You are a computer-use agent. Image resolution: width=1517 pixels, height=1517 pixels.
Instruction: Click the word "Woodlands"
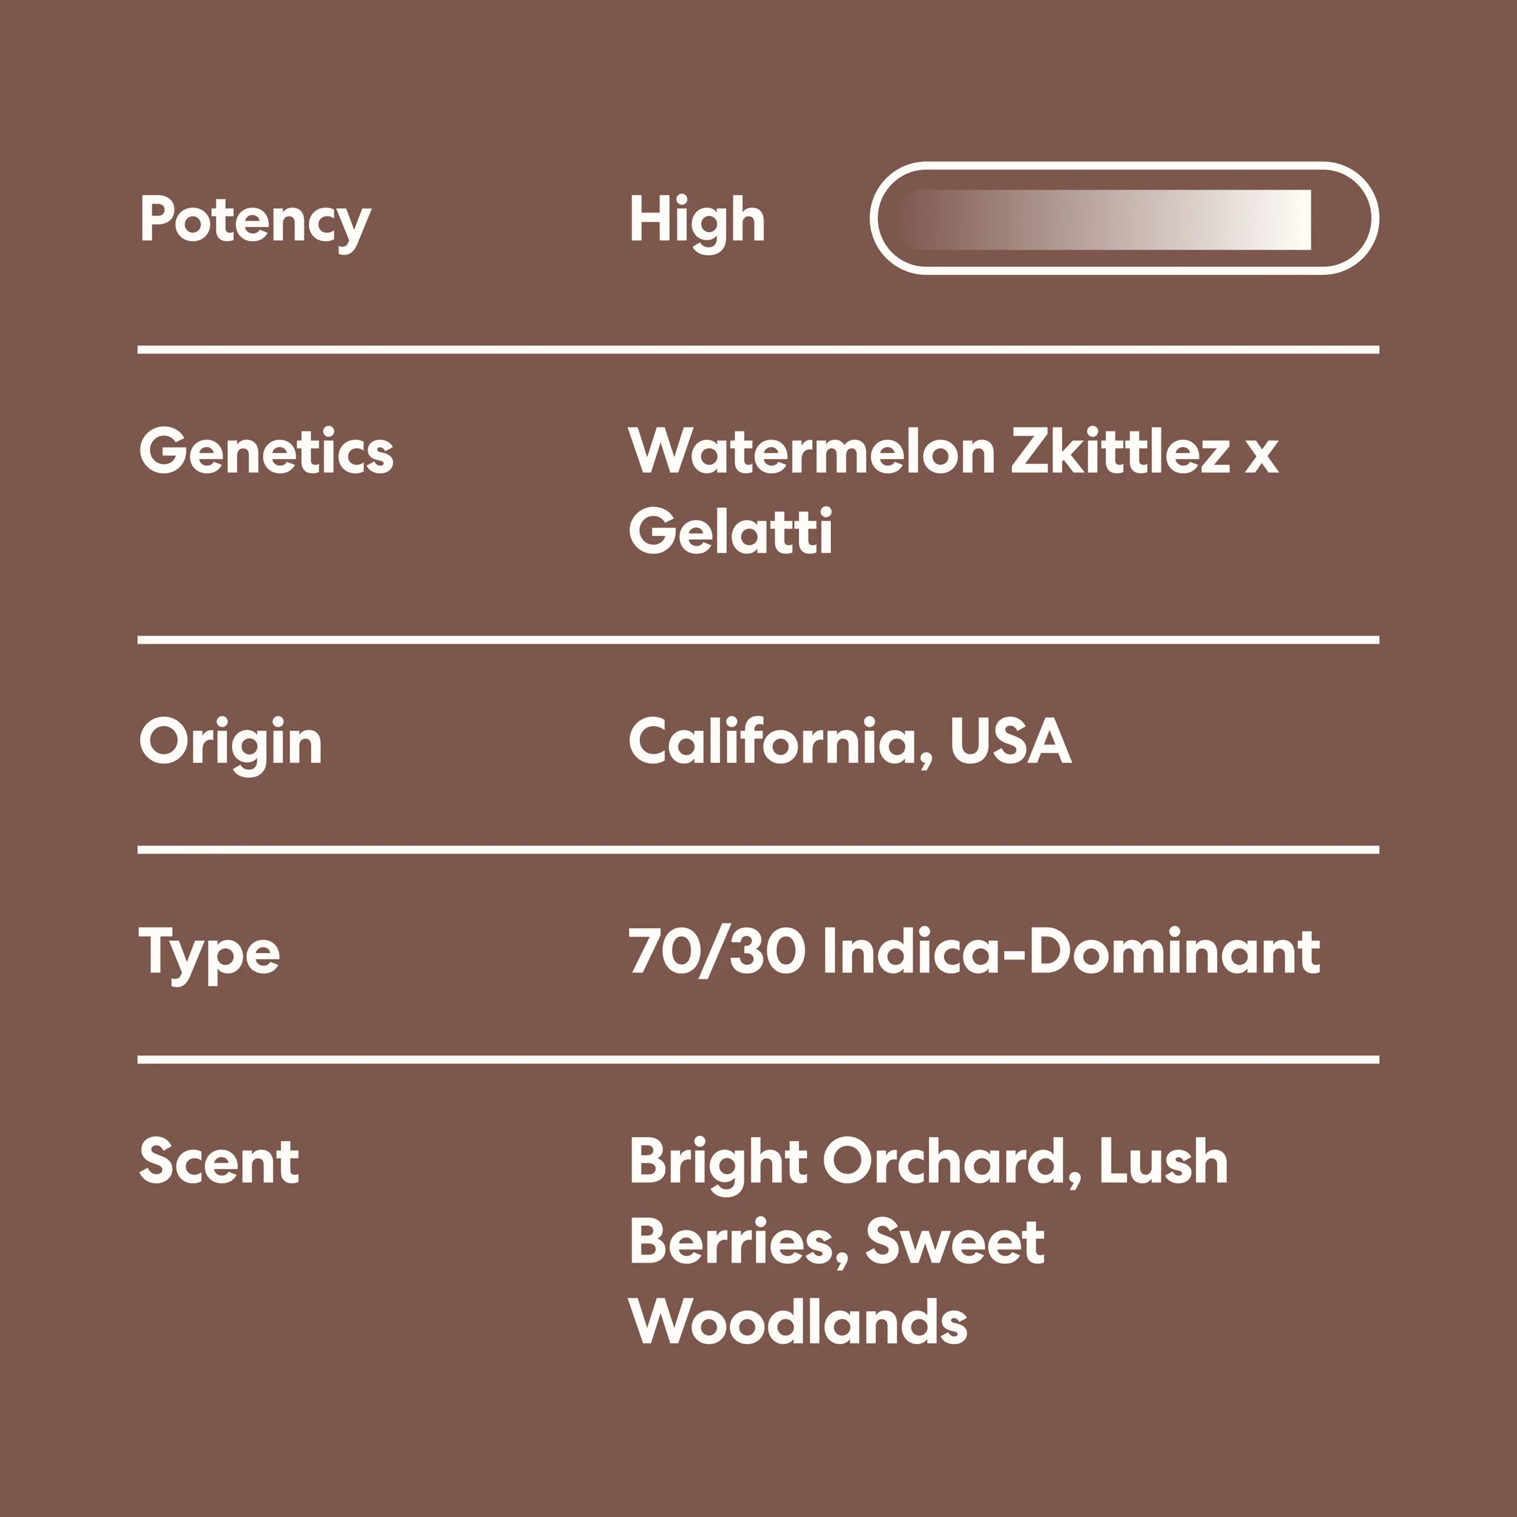click(798, 1321)
